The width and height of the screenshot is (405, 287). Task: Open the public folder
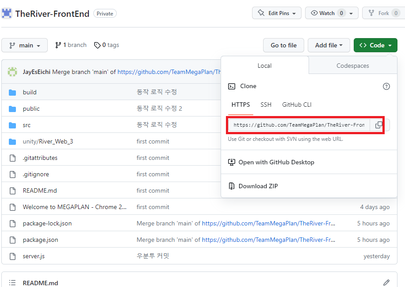[31, 109]
